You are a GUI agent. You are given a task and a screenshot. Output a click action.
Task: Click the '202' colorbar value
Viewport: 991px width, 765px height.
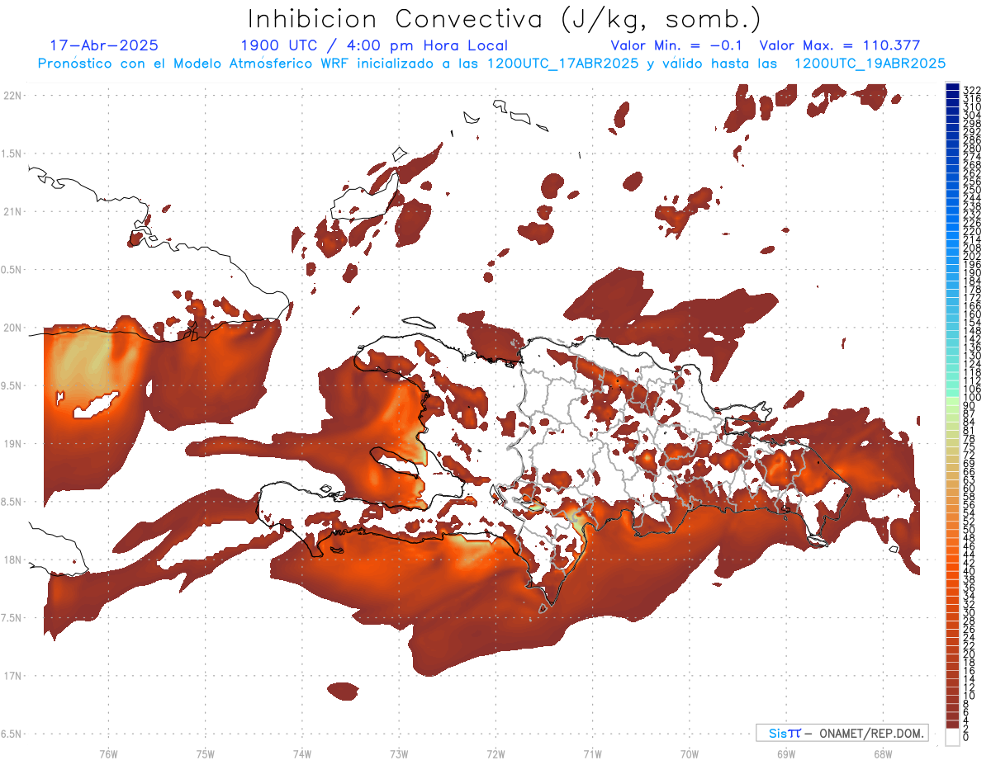point(971,255)
